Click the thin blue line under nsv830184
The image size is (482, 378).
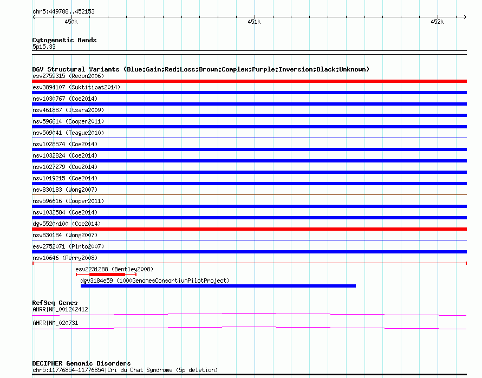click(249, 240)
